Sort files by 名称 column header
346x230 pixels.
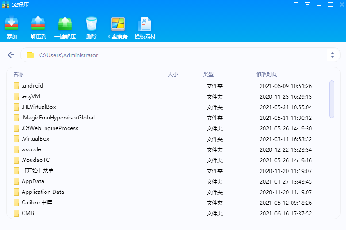pyautogui.click(x=18, y=74)
